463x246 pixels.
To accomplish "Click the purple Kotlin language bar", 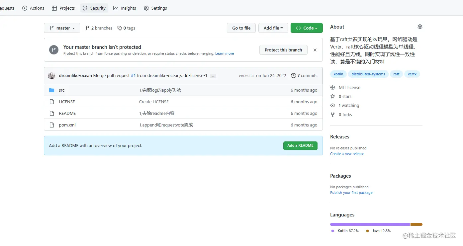I will [370, 224].
